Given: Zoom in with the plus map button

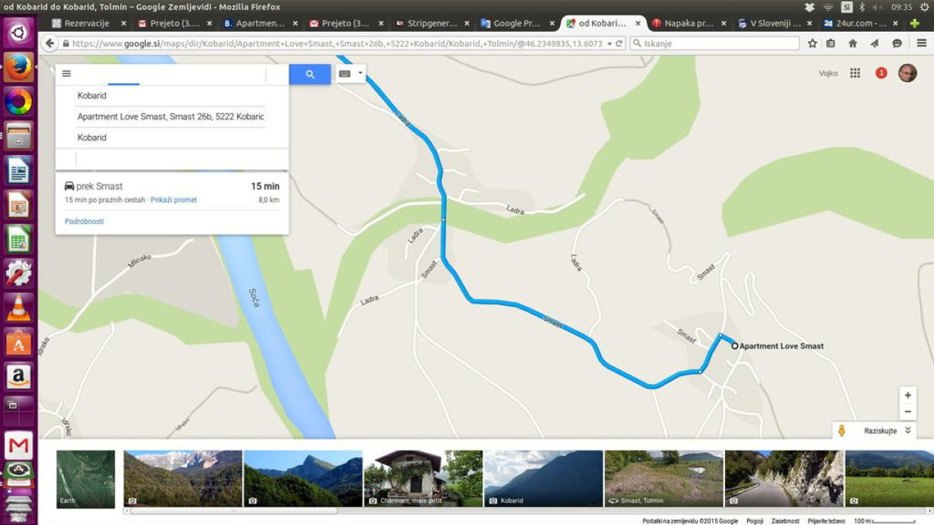Looking at the screenshot, I should (x=907, y=396).
